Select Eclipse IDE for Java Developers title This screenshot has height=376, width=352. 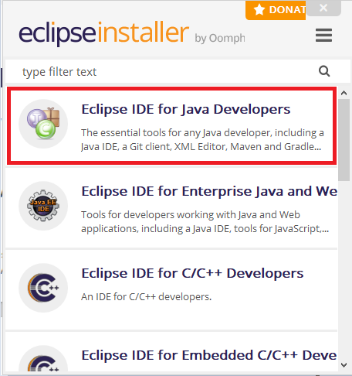186,109
